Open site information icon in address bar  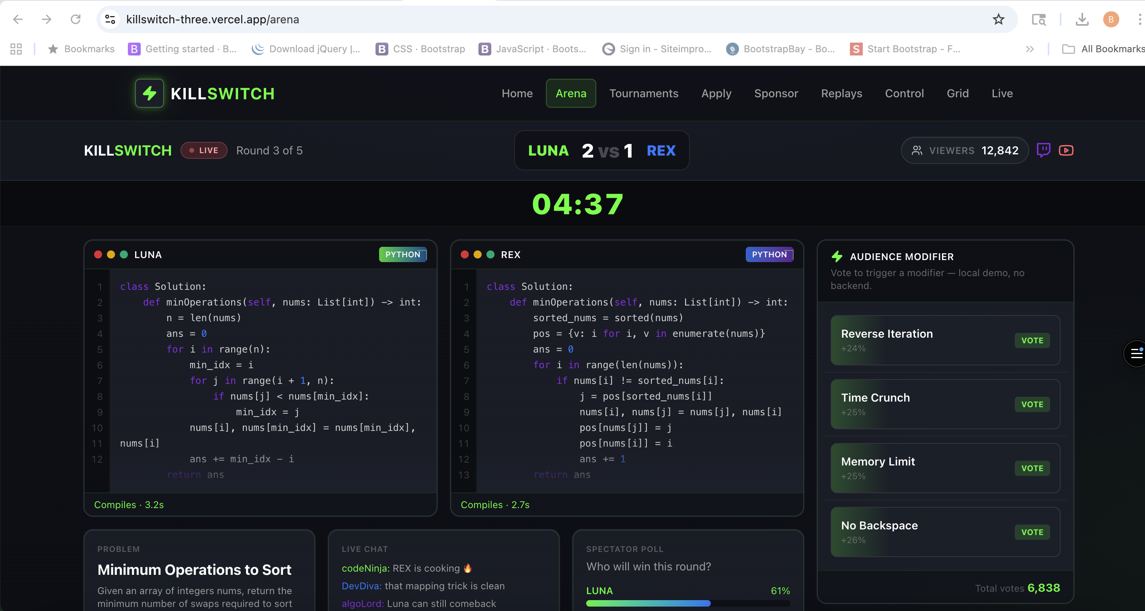pyautogui.click(x=110, y=19)
